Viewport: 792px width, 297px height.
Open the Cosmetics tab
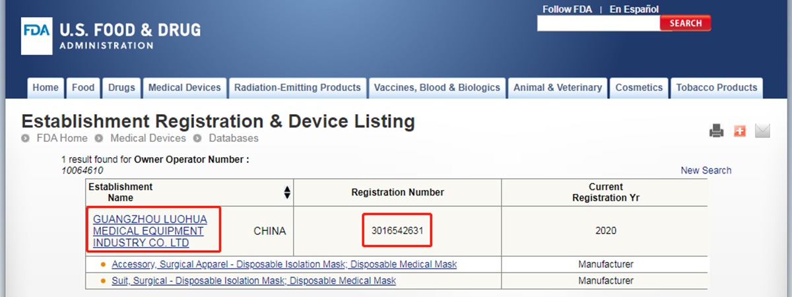tap(639, 88)
